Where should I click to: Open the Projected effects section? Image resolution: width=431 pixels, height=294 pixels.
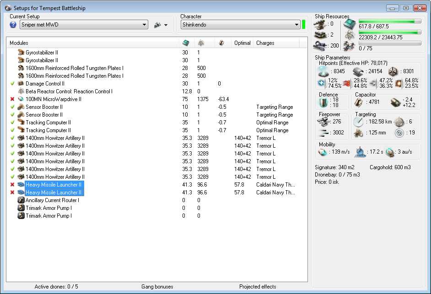(258, 287)
